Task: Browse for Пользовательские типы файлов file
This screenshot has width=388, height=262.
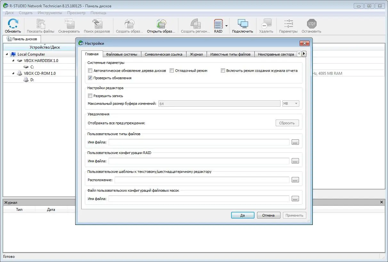Action: pyautogui.click(x=295, y=142)
